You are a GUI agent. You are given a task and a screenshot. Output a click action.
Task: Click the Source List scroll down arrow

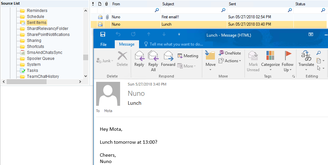(x=85, y=76)
